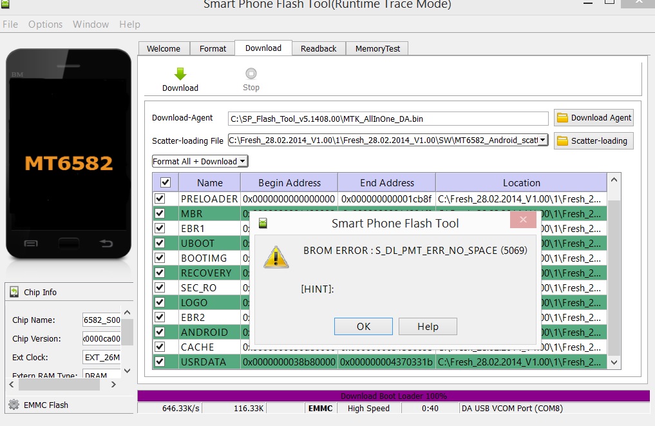Uncheck the PRELOADER partition checkbox
655x426 pixels.
pyautogui.click(x=160, y=198)
